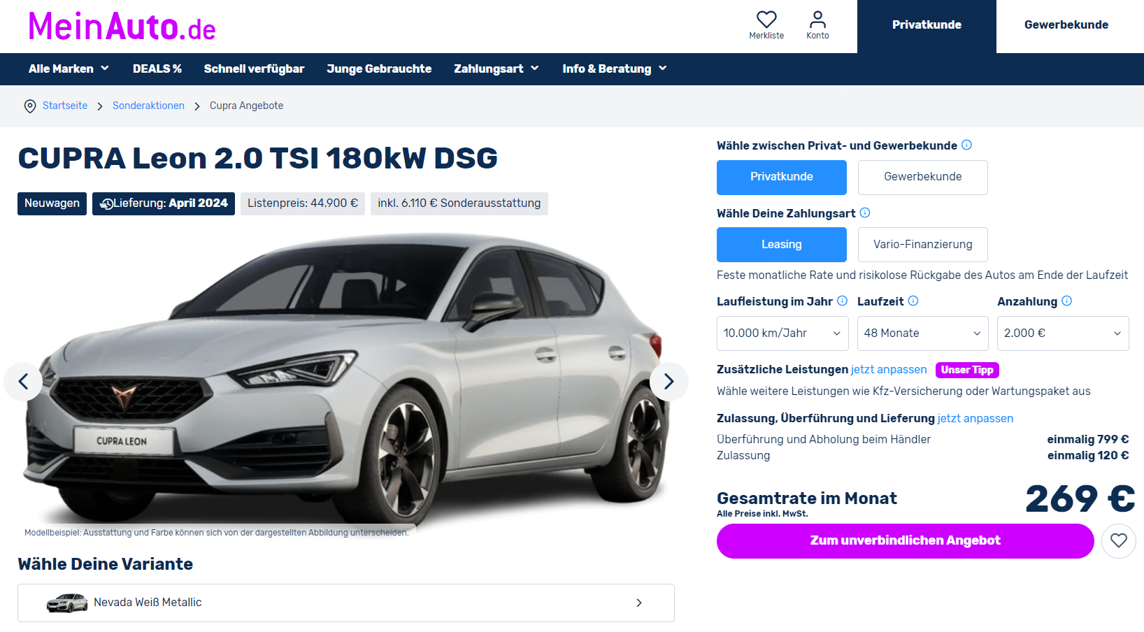Go to Startseite breadcrumb
The width and height of the screenshot is (1144, 632).
pyautogui.click(x=65, y=106)
